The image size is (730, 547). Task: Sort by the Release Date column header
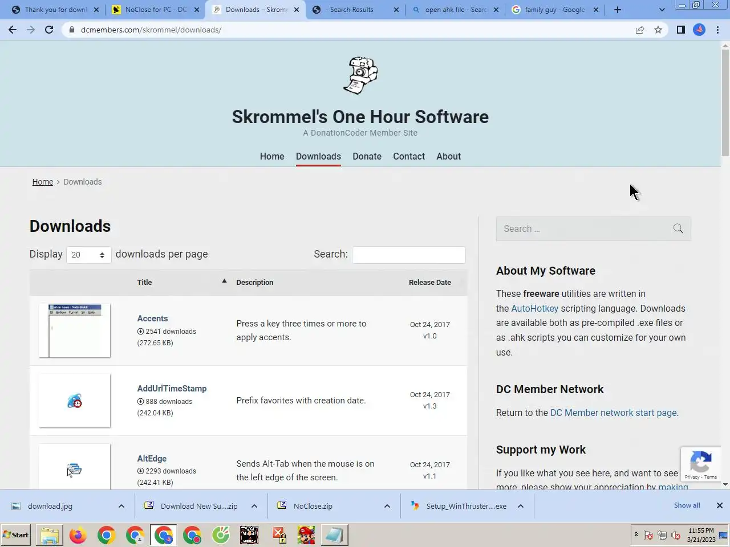pos(430,282)
